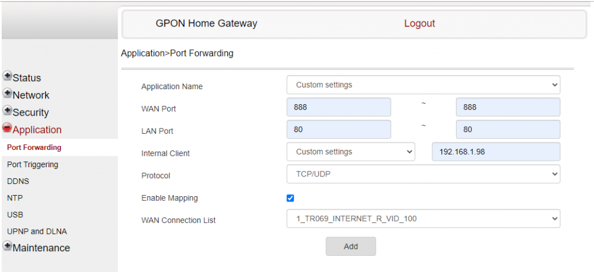This screenshot has height=272, width=594.
Task: Click the LAN Port end field
Action: [508, 130]
